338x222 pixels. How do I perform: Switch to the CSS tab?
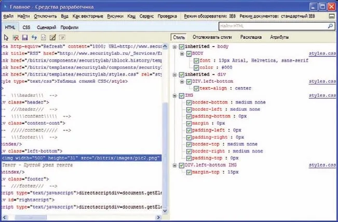coord(26,27)
